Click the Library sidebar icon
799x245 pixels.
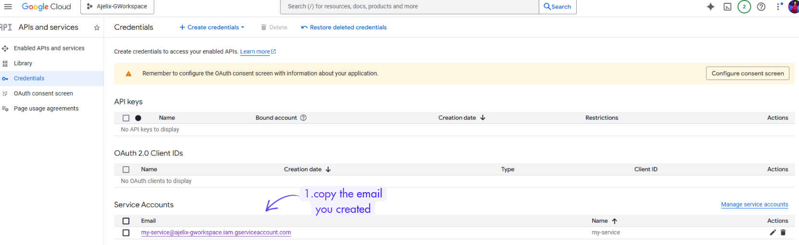[x=5, y=63]
